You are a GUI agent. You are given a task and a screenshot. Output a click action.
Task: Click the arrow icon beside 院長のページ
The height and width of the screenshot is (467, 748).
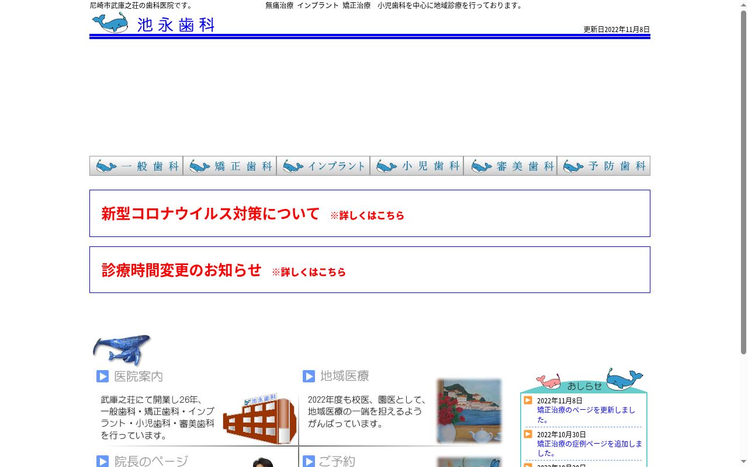103,461
